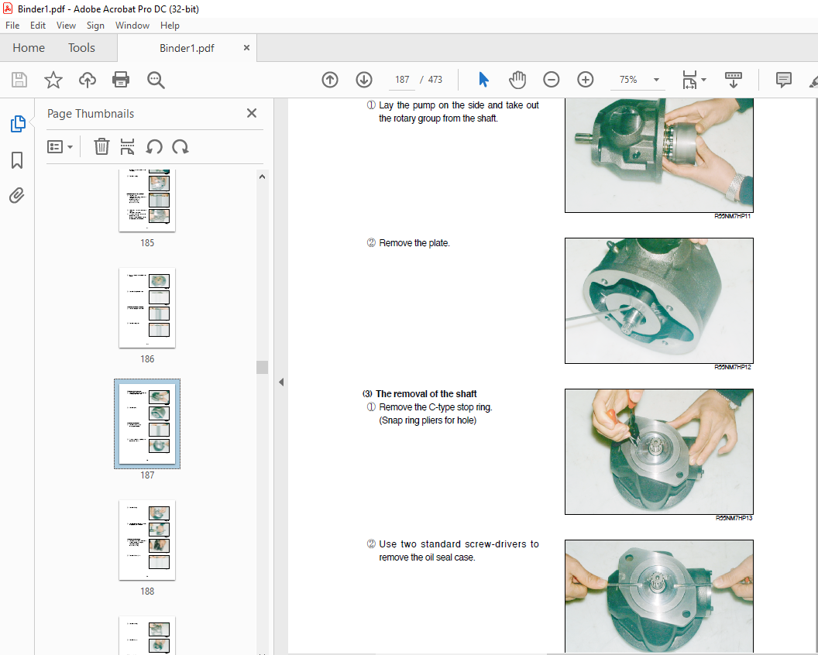
Task: Open the Edit menu
Action: click(x=37, y=26)
